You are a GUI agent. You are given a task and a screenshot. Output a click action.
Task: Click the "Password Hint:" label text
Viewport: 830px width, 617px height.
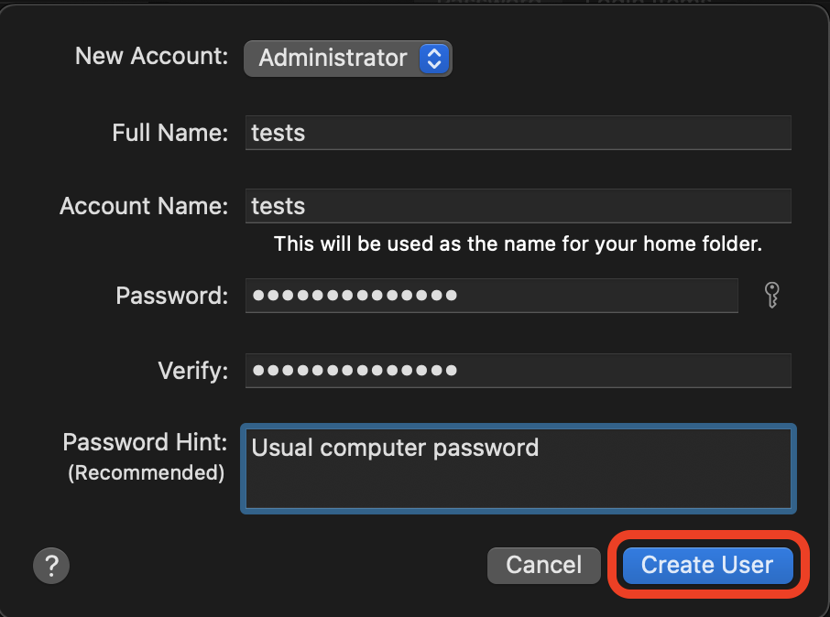pos(145,443)
